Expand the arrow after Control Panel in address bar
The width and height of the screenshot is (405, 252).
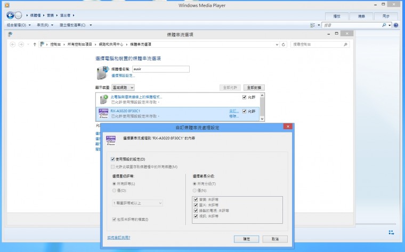click(x=64, y=44)
